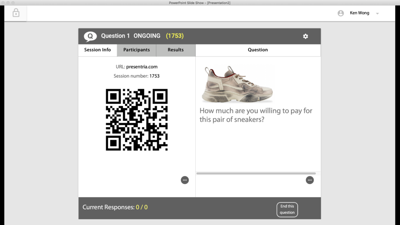Click the PowerPoint Slide Show window title
400x225 pixels.
point(200,3)
